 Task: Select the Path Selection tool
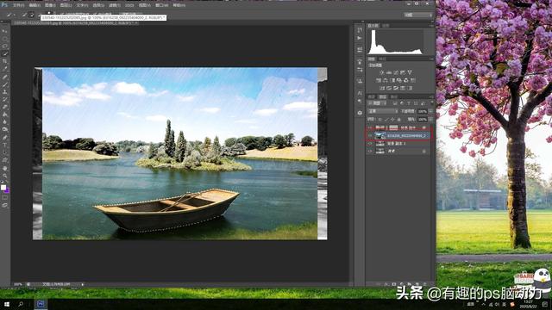point(4,152)
